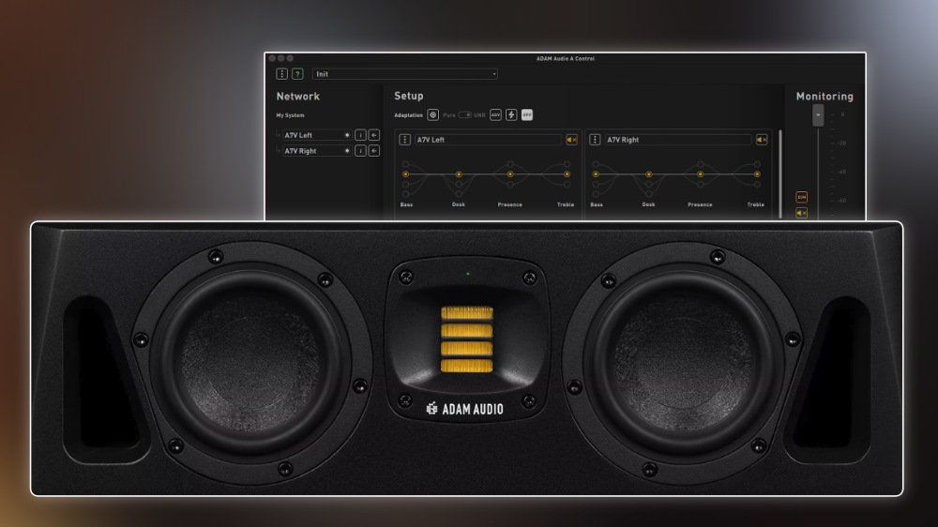Open the three-dot menu of A7V Left panel
Viewport: 938px width, 527px height.
405,140
